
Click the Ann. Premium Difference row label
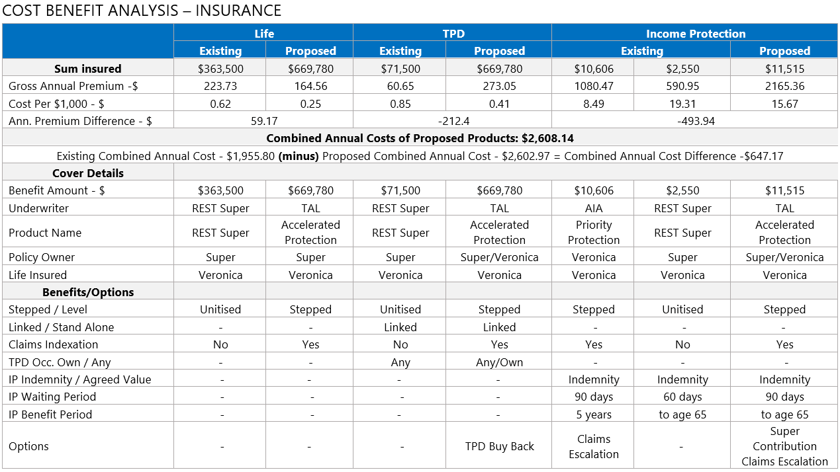[x=80, y=121]
